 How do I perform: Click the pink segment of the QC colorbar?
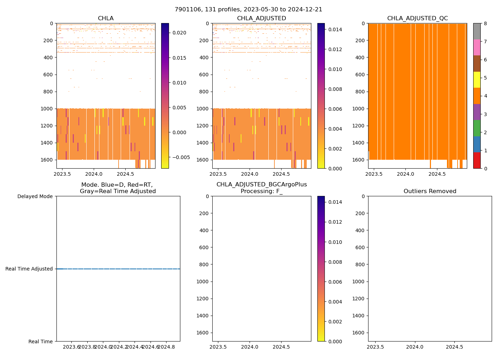476,47
